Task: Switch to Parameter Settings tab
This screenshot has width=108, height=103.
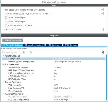Action: point(12,45)
